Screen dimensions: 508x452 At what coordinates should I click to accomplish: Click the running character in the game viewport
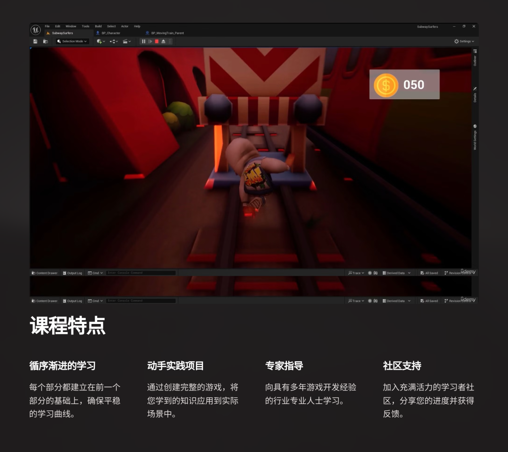coord(256,175)
